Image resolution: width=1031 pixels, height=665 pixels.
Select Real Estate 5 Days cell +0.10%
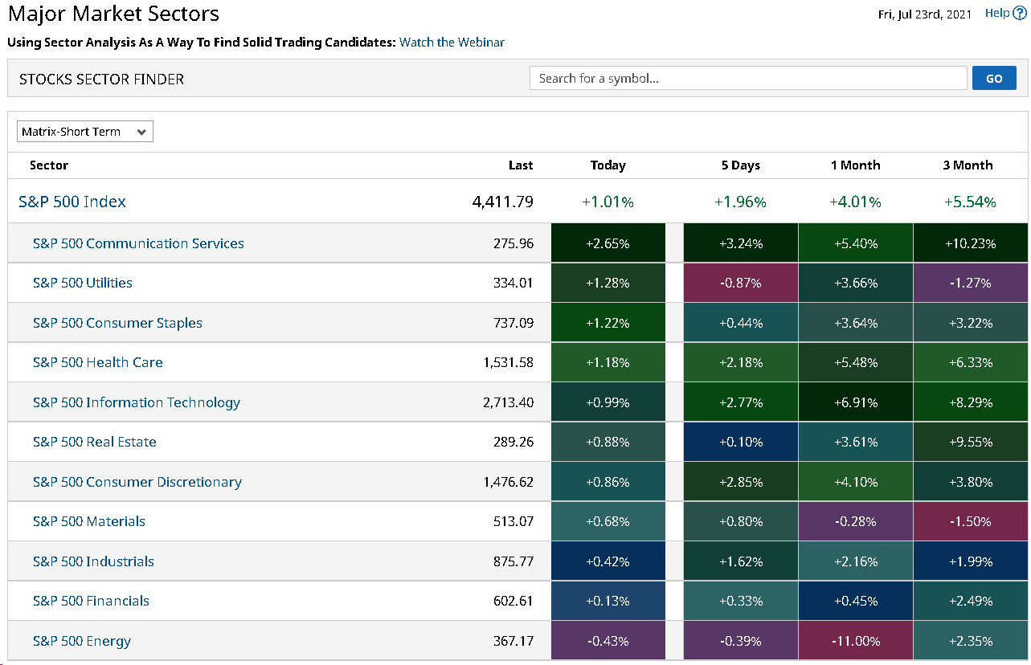coord(741,442)
